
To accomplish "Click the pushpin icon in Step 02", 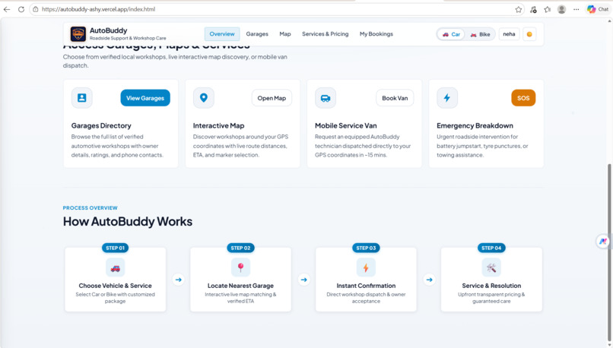I will pyautogui.click(x=241, y=267).
